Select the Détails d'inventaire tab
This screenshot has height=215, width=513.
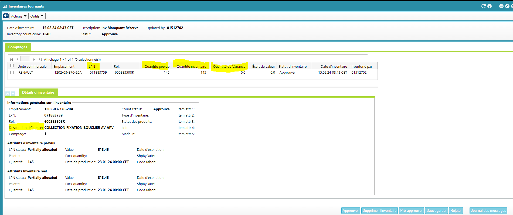tap(38, 92)
